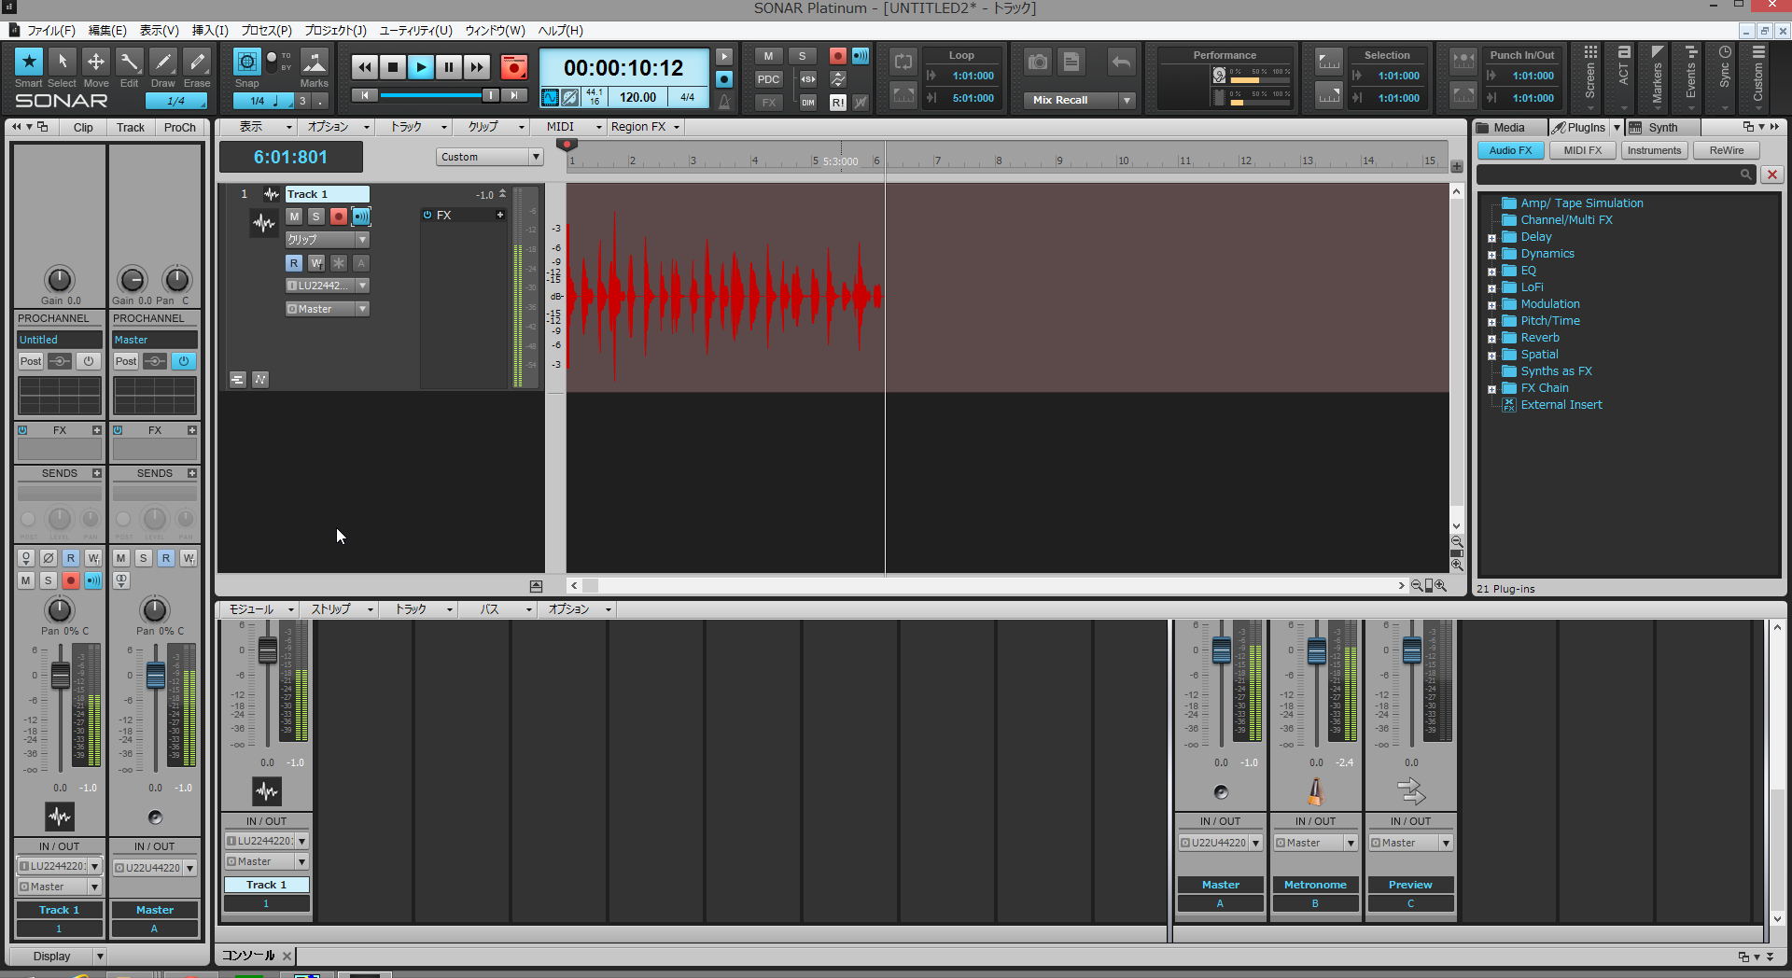
Task: Toggle Track 1 input echo
Action: (x=361, y=217)
